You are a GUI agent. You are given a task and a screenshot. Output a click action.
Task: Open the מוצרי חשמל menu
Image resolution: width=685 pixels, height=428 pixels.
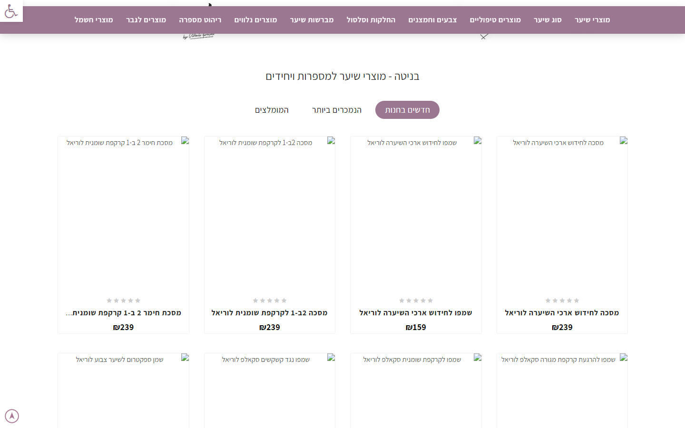[94, 20]
